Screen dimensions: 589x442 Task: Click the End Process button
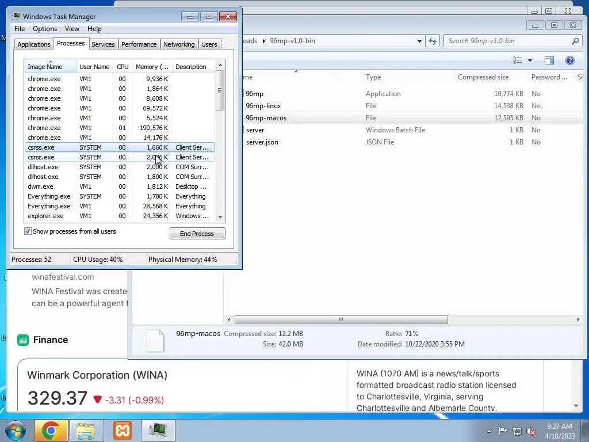click(197, 234)
